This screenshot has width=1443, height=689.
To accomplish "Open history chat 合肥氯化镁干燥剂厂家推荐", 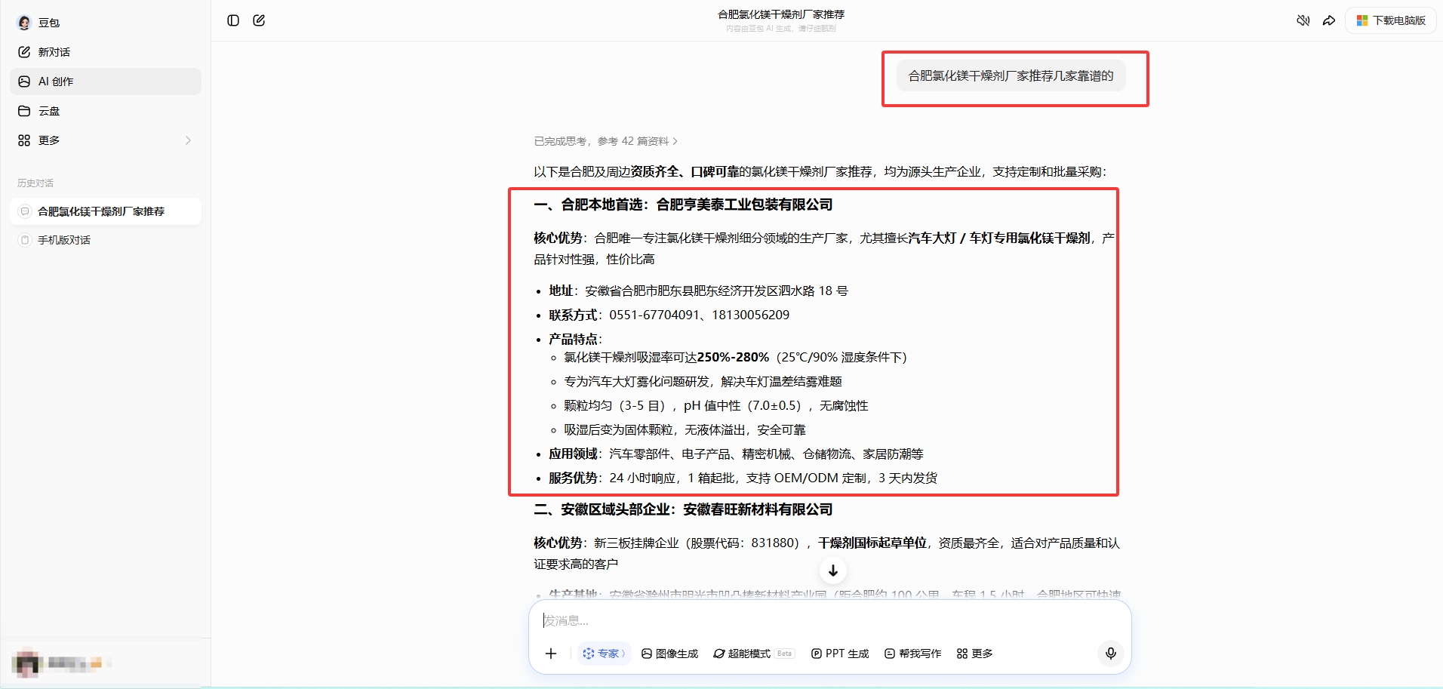I will (x=106, y=211).
